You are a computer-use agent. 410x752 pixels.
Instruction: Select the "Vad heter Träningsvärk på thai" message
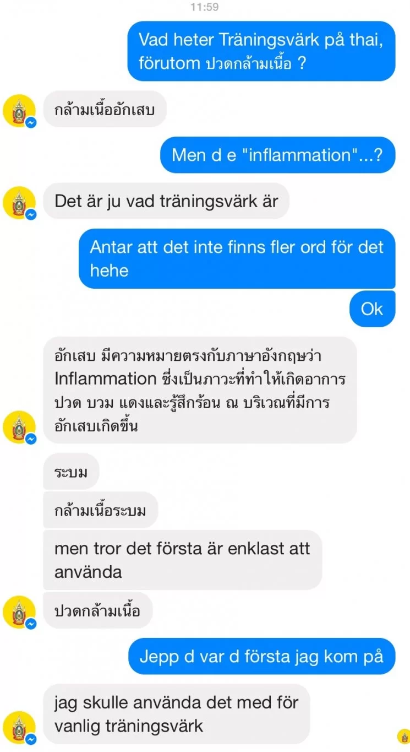(261, 51)
